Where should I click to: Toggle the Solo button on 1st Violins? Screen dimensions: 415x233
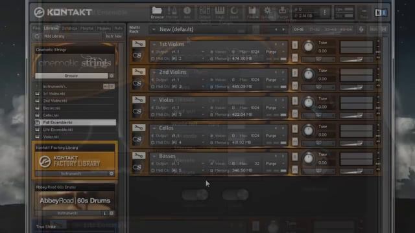[x=295, y=45]
